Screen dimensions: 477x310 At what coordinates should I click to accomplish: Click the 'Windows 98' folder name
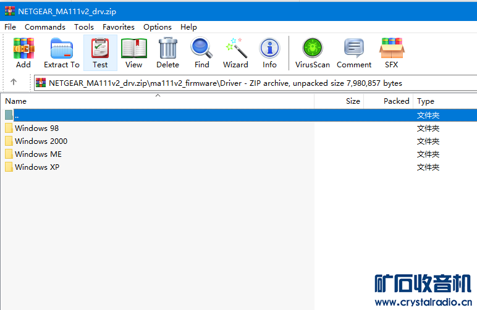tap(37, 128)
